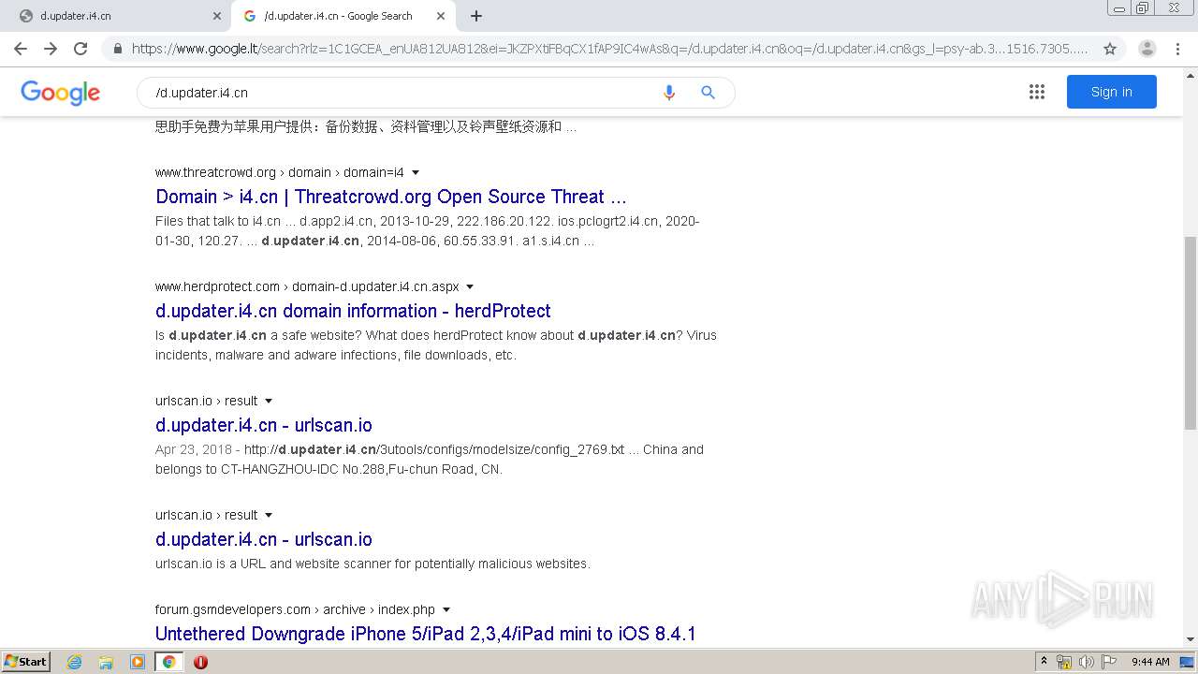Start voice search with microphone icon
The width and height of the screenshot is (1198, 674).
668,93
